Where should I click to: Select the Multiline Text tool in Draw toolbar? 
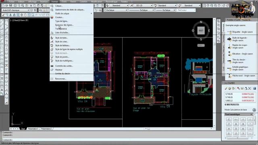[2, 90]
